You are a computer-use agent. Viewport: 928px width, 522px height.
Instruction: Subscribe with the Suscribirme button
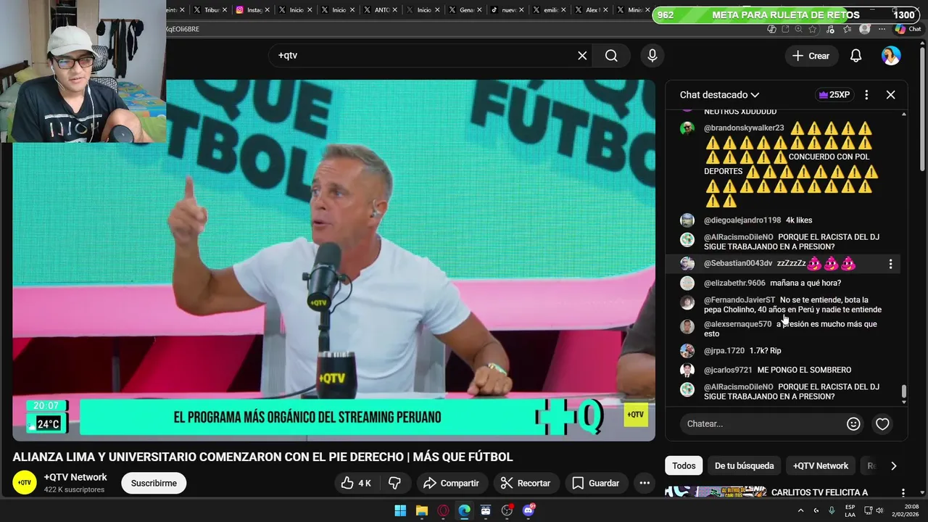(154, 484)
